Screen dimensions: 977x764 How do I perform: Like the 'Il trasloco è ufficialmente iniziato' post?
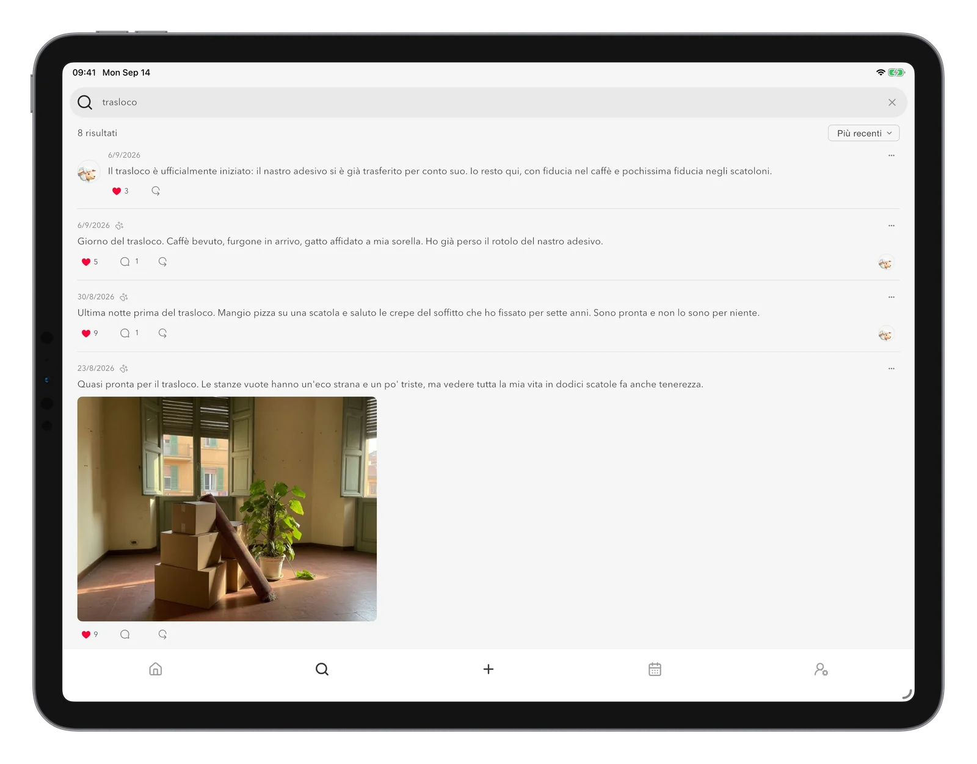pos(117,191)
